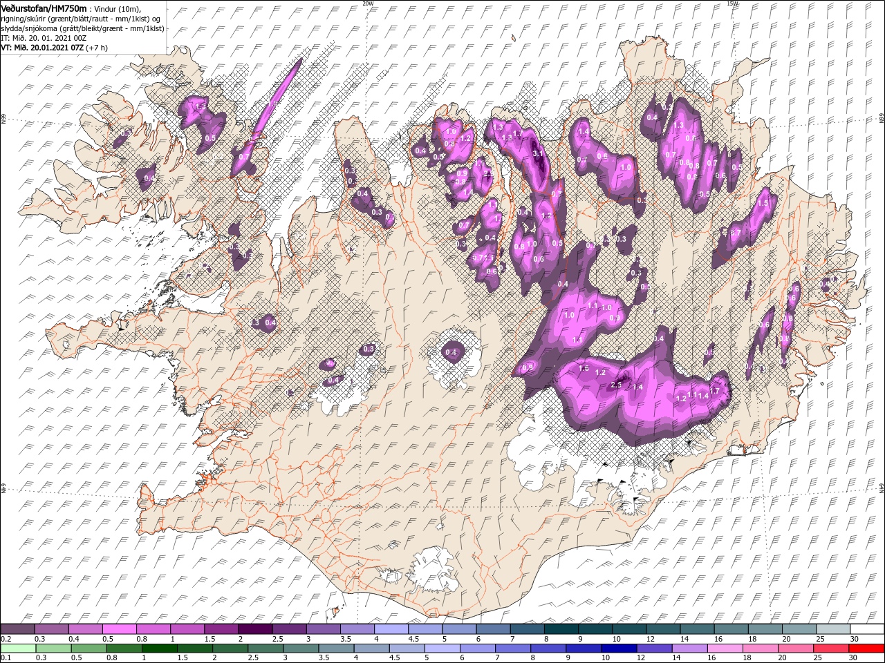Click the initial time 'IT: Mið. 20. 01. 2021 00Z'
This screenshot has height=663, width=885.
(43, 38)
